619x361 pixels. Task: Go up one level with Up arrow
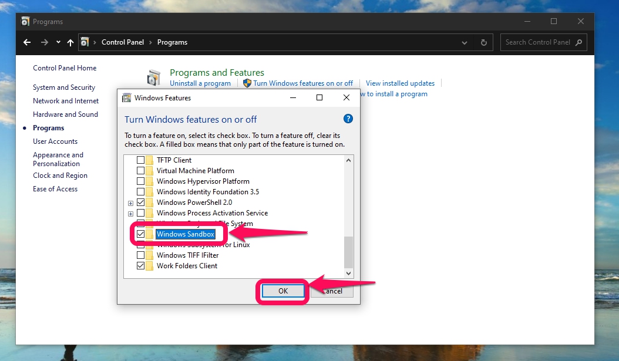(x=70, y=42)
